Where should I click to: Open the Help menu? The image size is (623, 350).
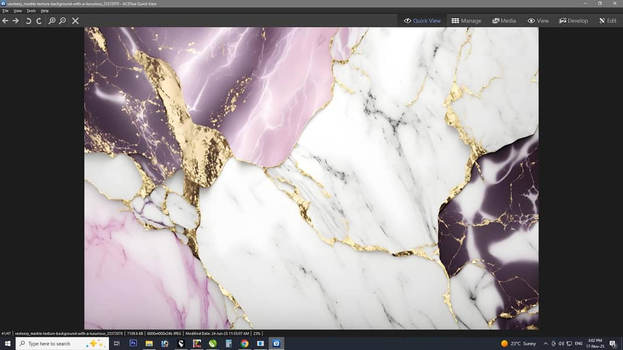click(x=44, y=10)
